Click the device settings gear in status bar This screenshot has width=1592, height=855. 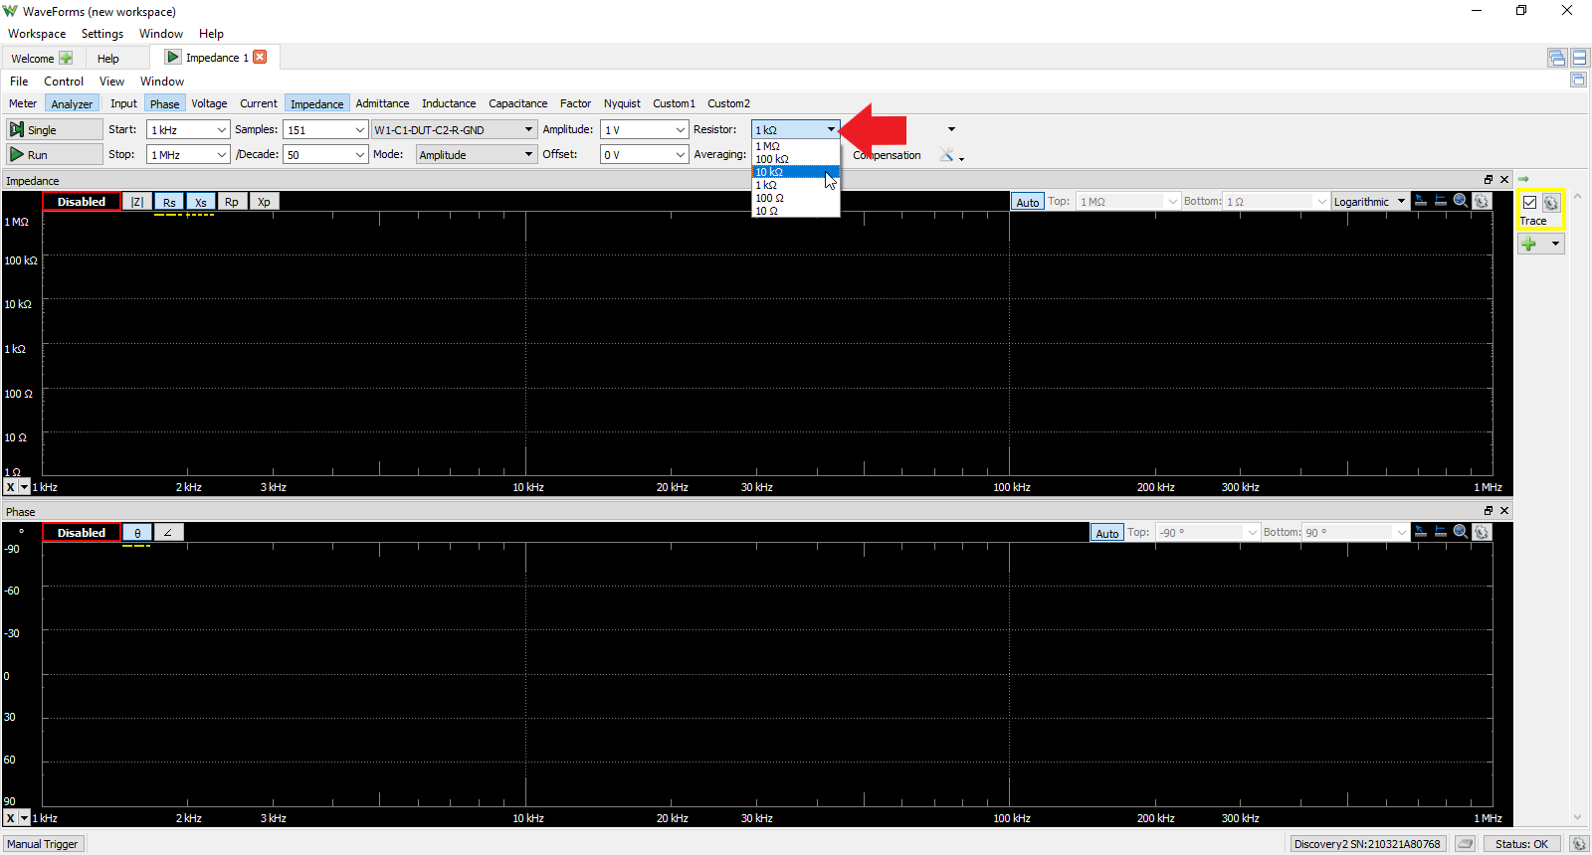[x=1579, y=844]
